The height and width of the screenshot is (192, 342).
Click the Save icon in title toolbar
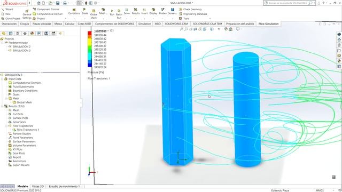58,3
